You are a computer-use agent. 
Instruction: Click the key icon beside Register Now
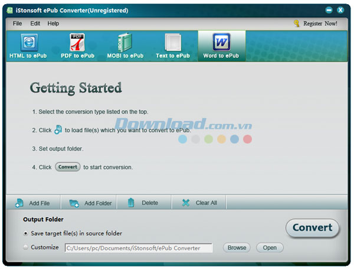pyautogui.click(x=297, y=23)
